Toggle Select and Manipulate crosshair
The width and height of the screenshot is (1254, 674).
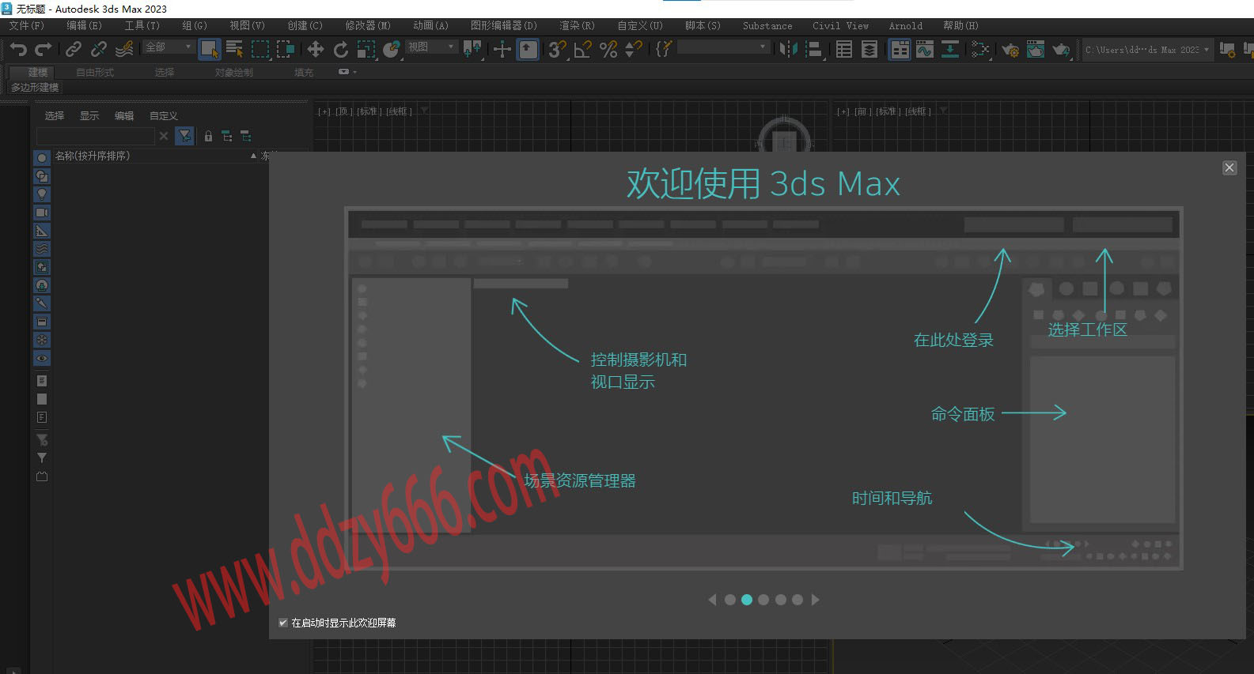click(502, 50)
